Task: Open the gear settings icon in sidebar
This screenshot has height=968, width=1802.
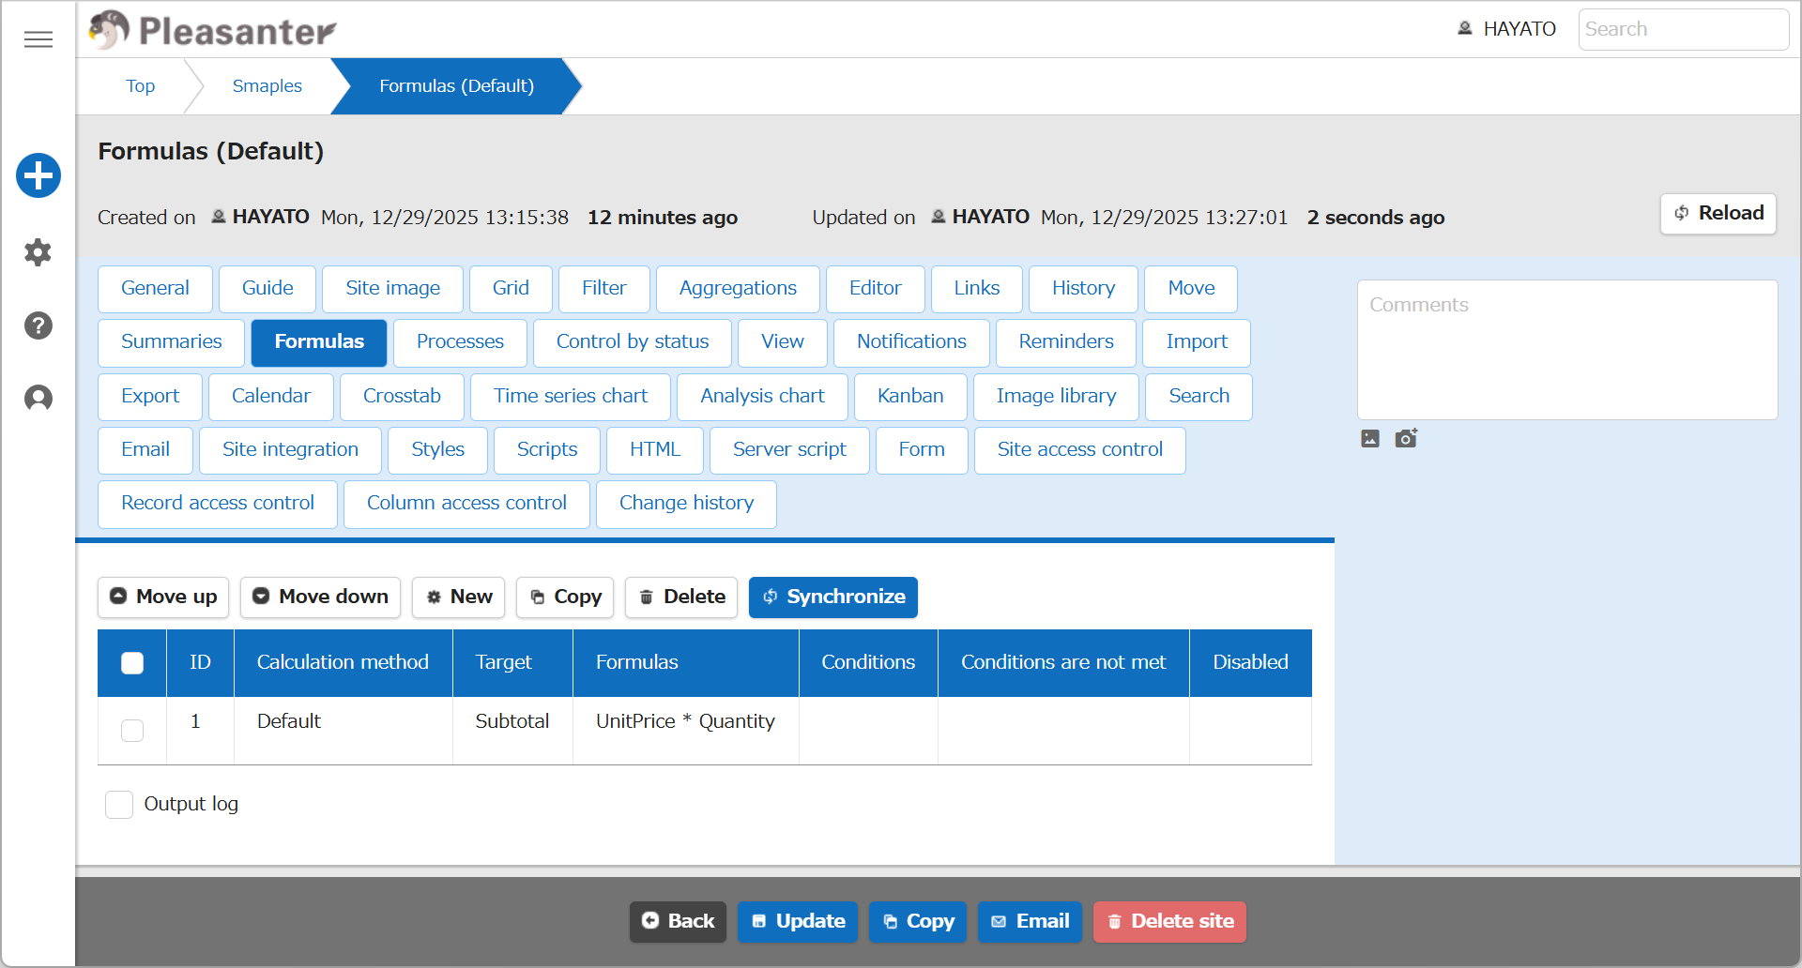Action: coord(38,252)
